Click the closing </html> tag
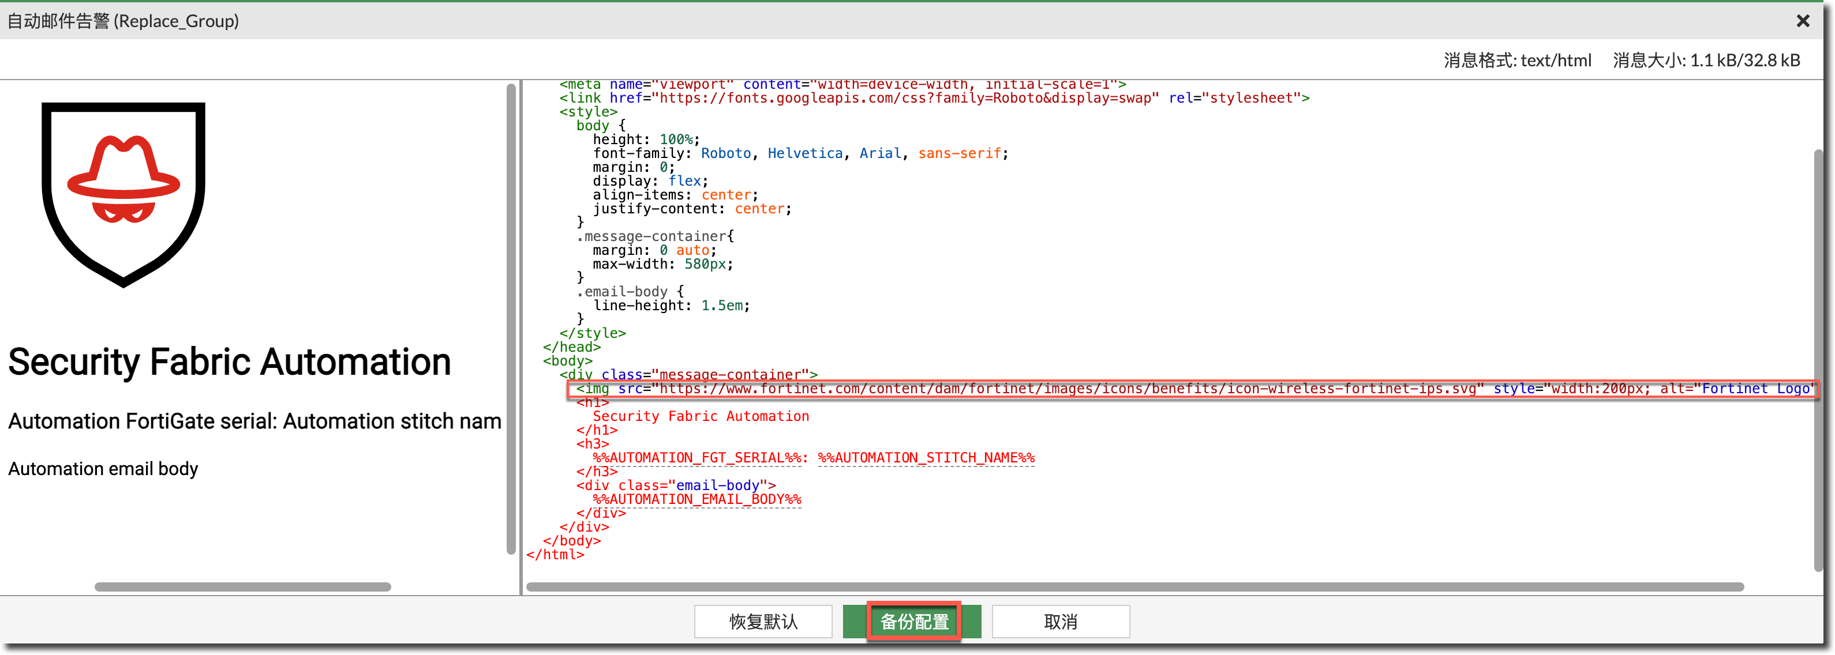 point(555,555)
